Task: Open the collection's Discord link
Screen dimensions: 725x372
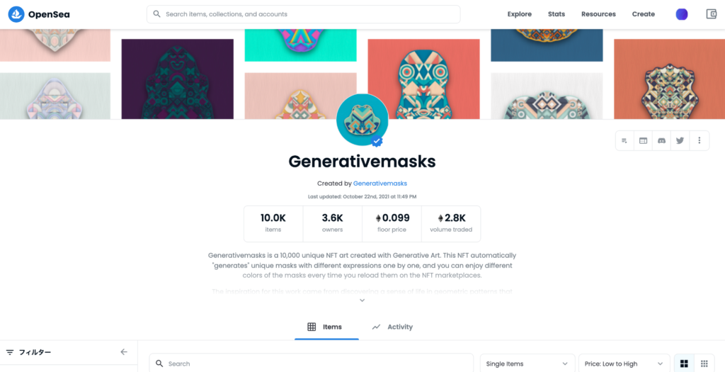Action: click(662, 141)
